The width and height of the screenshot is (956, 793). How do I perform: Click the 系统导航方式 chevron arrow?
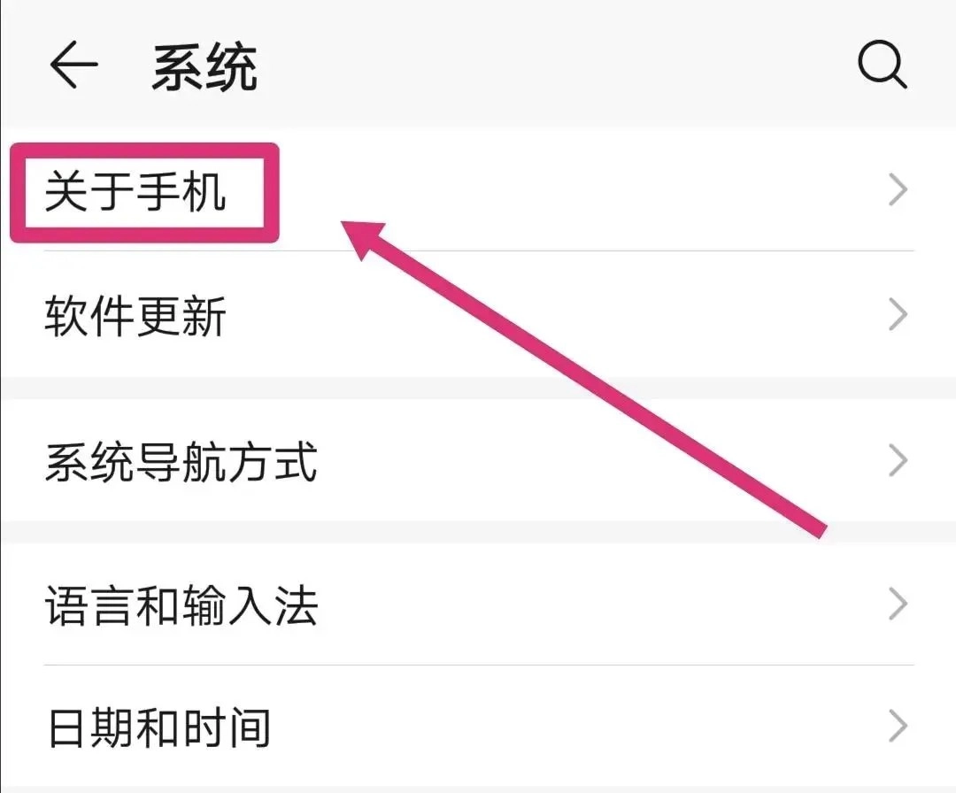tap(898, 461)
